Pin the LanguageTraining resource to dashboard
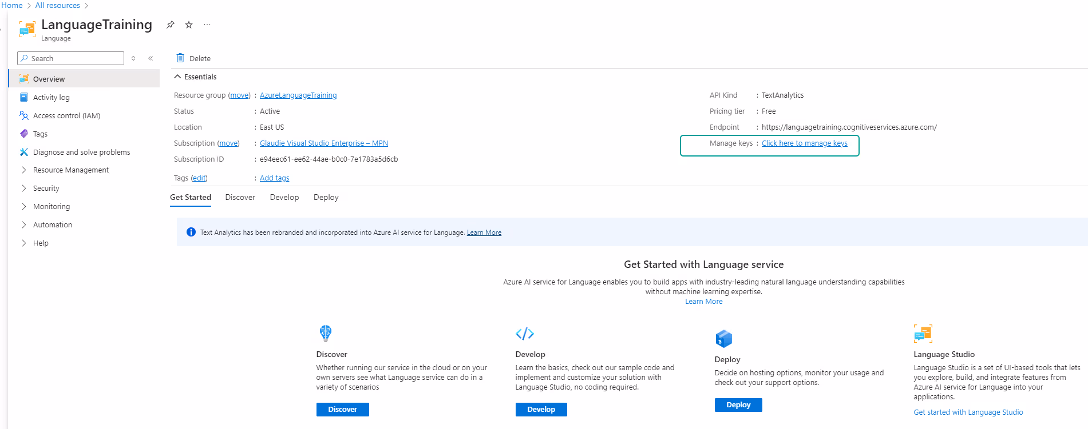 (170, 25)
